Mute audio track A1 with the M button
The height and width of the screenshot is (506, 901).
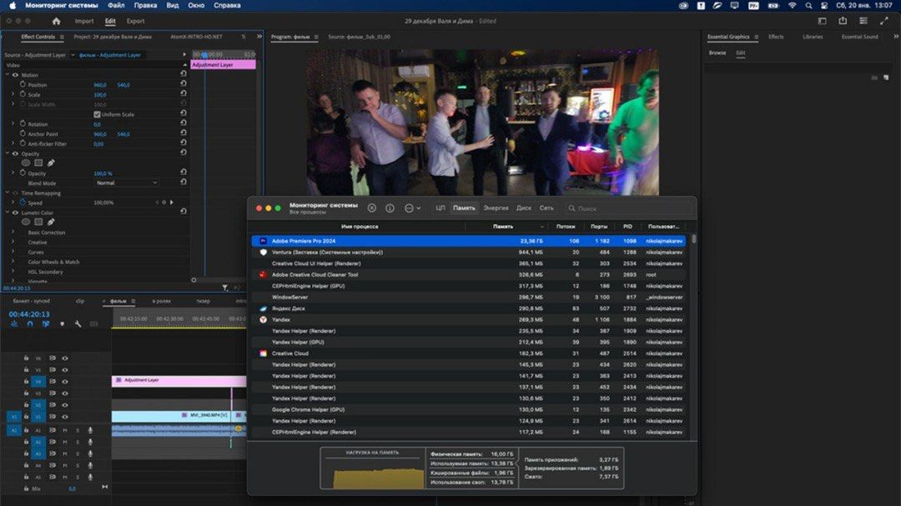pyautogui.click(x=64, y=430)
